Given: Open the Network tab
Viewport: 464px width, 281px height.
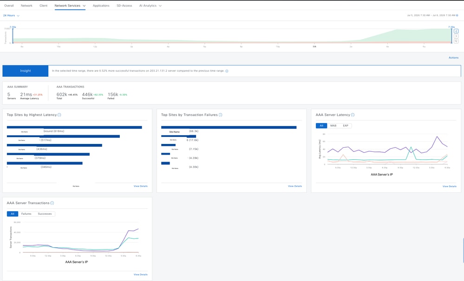Looking at the screenshot, I should coord(26,6).
